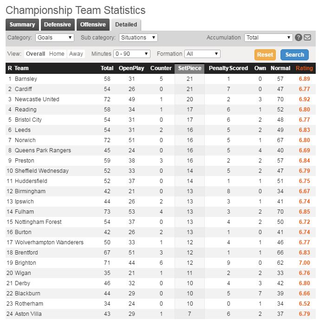Switch to the Summary tab

(x=22, y=25)
